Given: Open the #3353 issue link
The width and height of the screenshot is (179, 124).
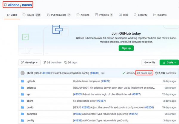Looking at the screenshot, I should click(78, 94).
